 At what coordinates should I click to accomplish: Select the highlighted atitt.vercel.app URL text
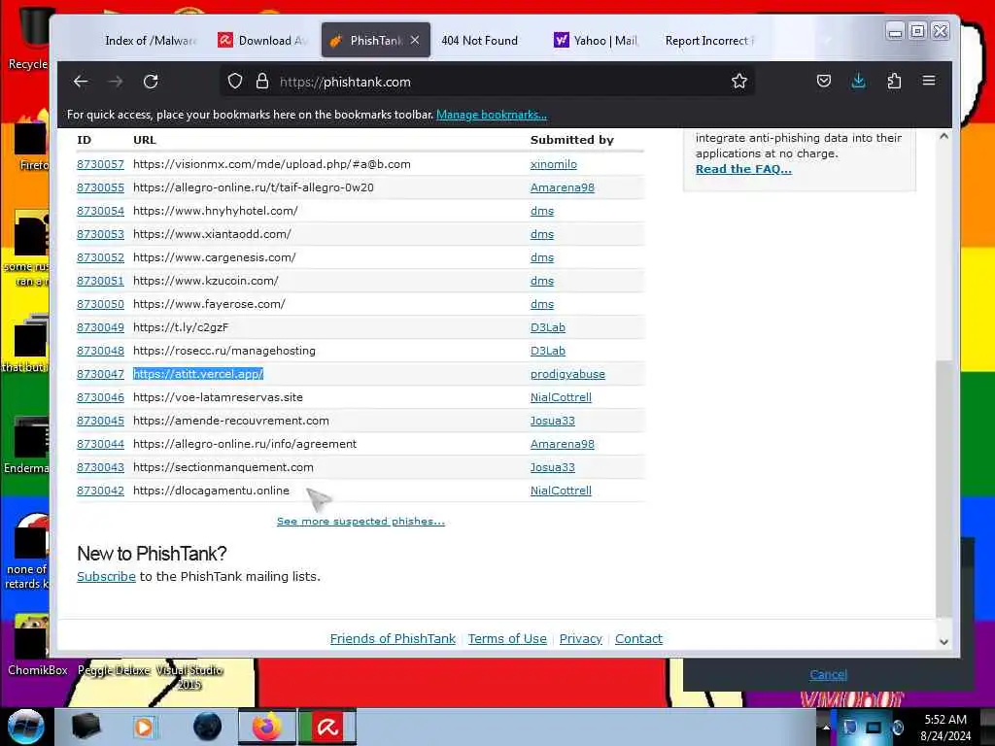[x=198, y=374]
